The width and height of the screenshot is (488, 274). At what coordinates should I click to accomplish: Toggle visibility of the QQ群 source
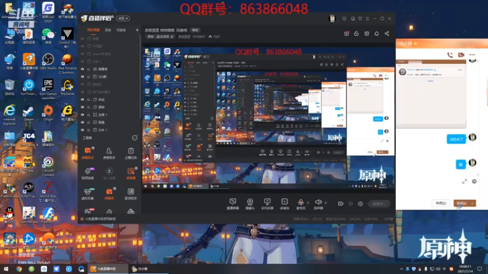tap(82, 77)
